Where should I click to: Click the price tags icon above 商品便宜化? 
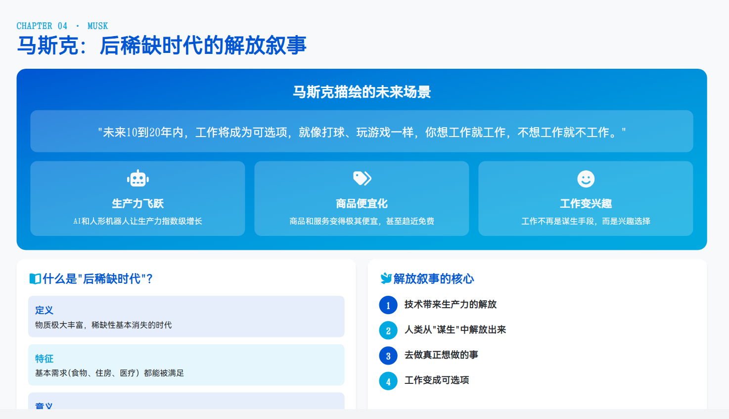click(362, 178)
